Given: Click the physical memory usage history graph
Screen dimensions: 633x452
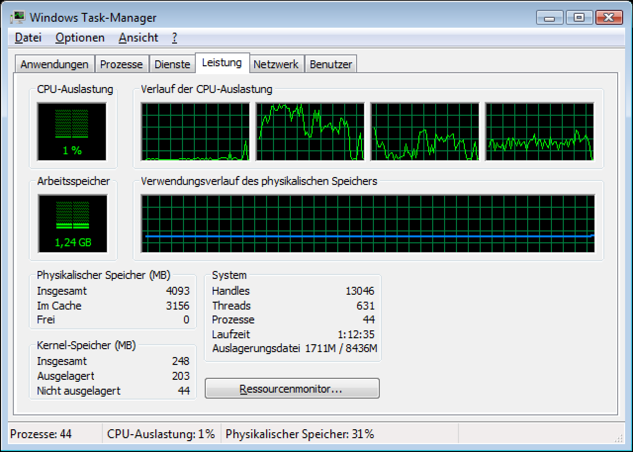Looking at the screenshot, I should (x=368, y=224).
